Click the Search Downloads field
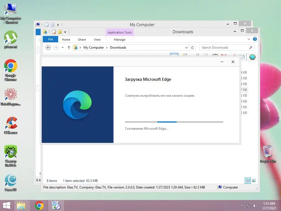This screenshot has height=211, width=281. (x=227, y=48)
